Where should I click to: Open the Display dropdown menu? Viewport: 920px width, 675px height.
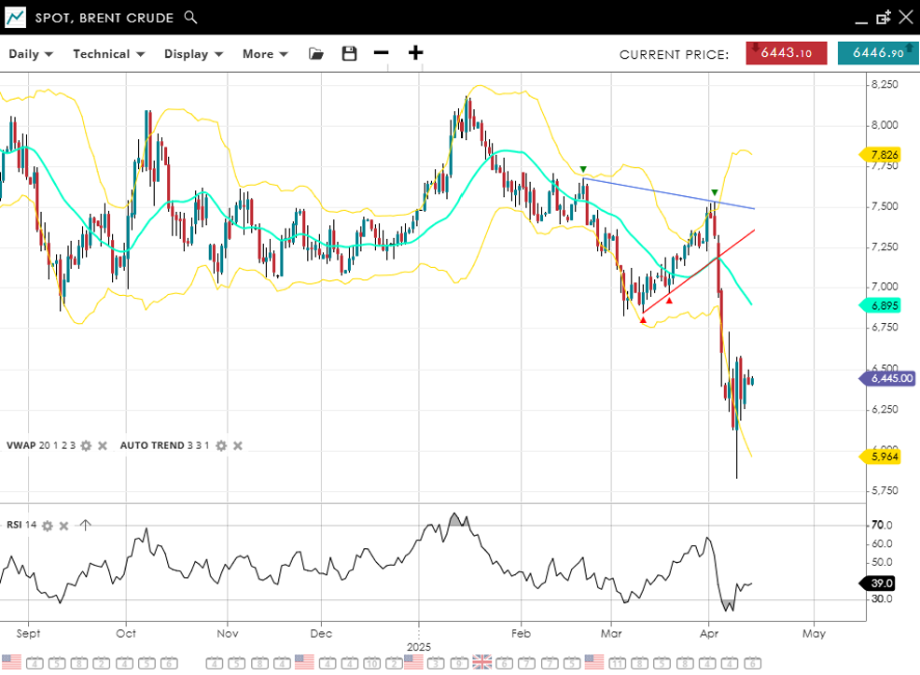click(x=193, y=54)
